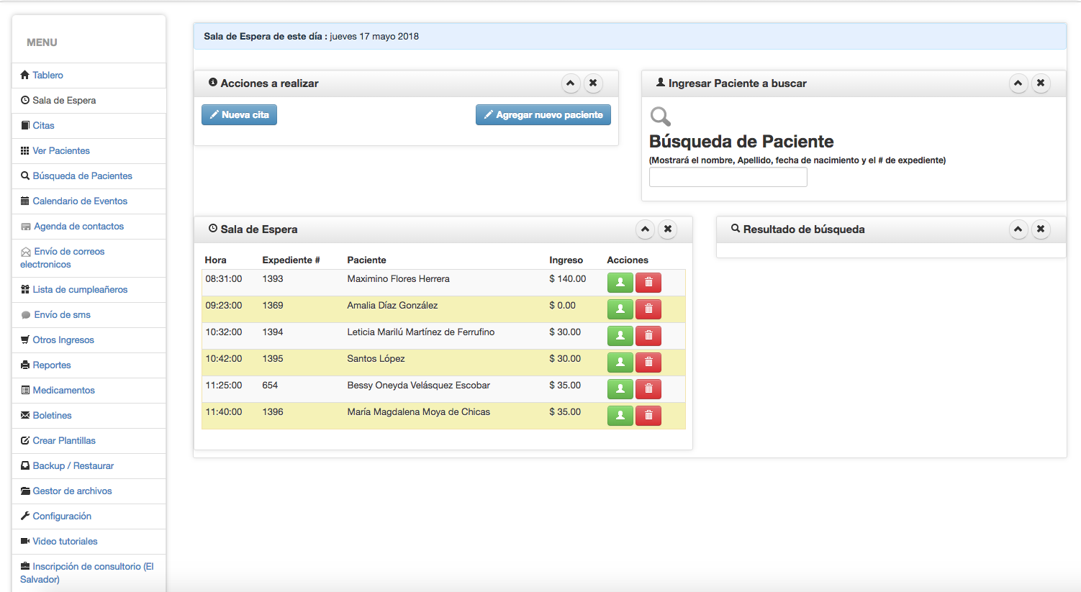Collapse the Ingresar Paciente a buscar panel
Screen dimensions: 1081x592
tap(1018, 83)
